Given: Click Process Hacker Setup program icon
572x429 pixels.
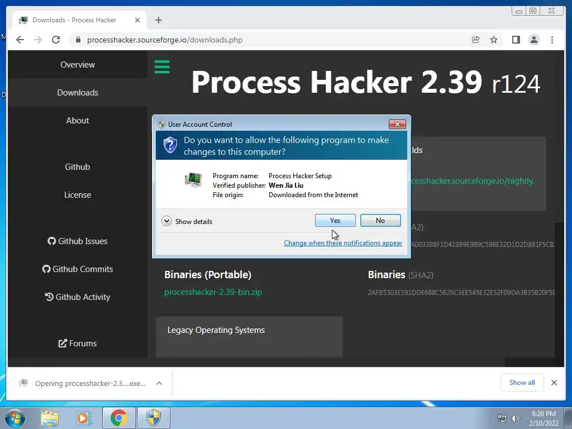Looking at the screenshot, I should click(x=193, y=180).
